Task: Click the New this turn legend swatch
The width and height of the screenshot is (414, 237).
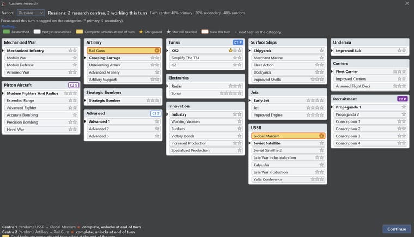Action: click(205, 32)
